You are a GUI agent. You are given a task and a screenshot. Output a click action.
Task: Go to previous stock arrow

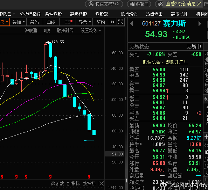pos(131,24)
